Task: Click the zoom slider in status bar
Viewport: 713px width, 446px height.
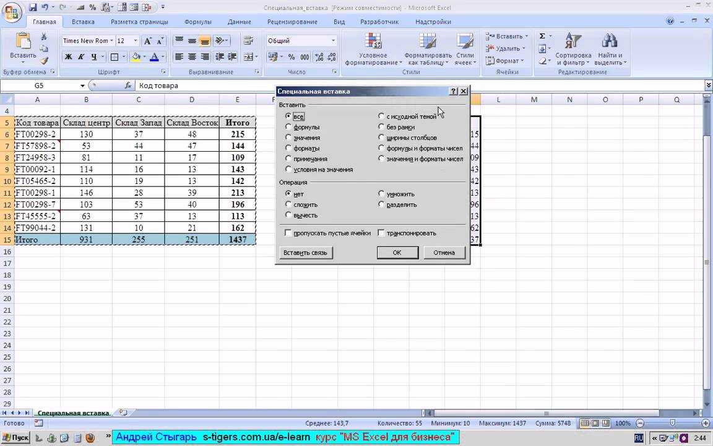Action: 673,423
